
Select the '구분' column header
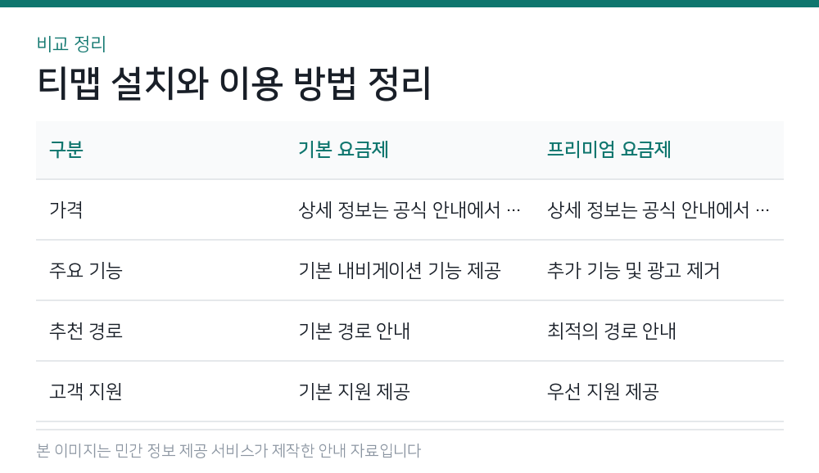66,150
